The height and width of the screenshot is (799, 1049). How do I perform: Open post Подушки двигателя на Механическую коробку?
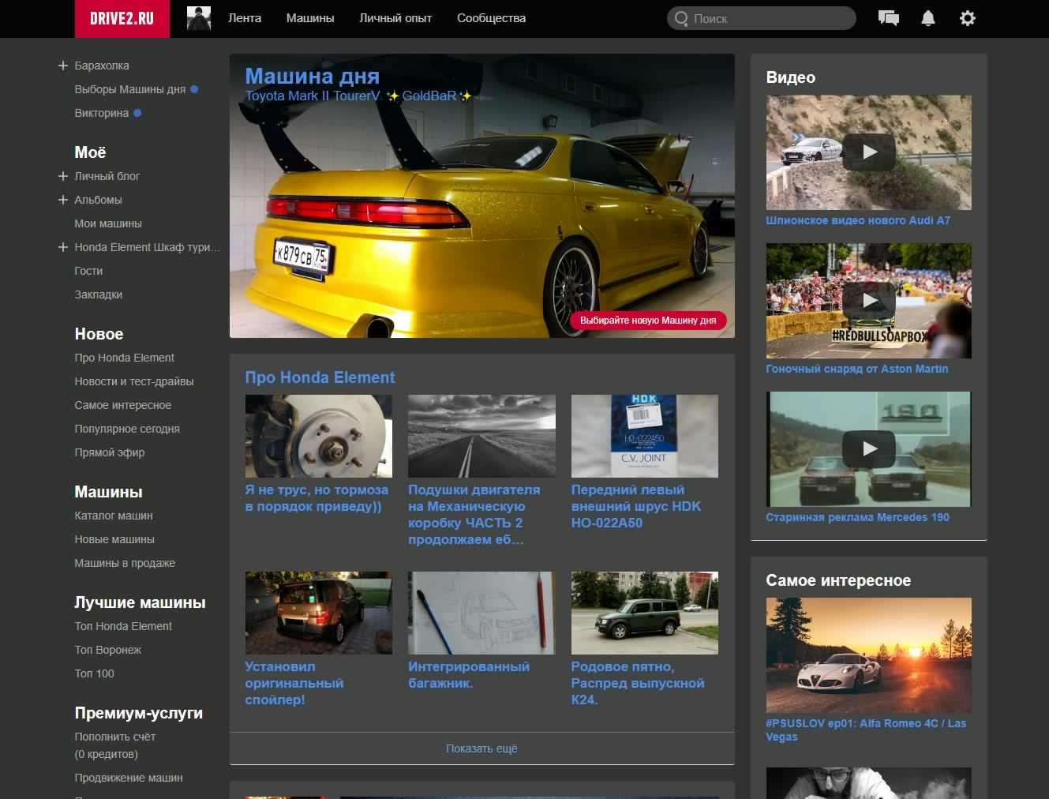pyautogui.click(x=474, y=515)
